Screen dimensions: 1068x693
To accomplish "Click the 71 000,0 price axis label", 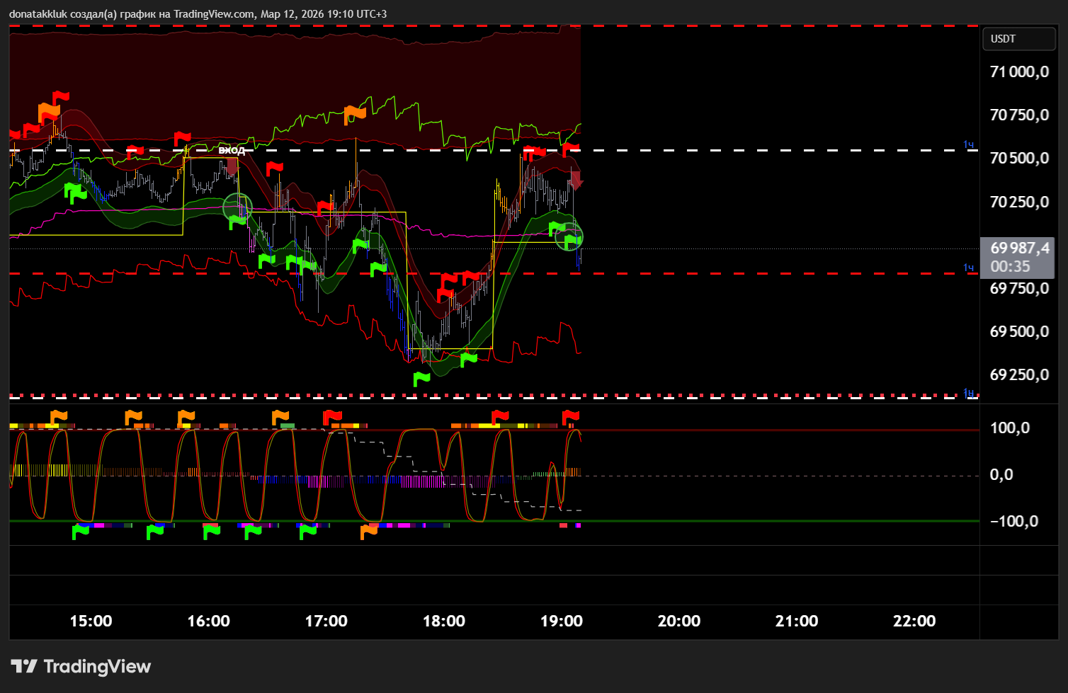I will [x=1019, y=71].
